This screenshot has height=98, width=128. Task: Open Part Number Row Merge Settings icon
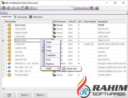[x=91, y=8]
